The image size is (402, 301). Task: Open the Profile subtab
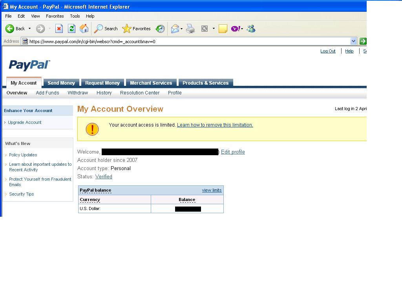pyautogui.click(x=175, y=93)
